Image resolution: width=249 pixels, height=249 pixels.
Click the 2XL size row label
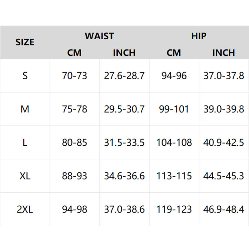tap(25, 209)
